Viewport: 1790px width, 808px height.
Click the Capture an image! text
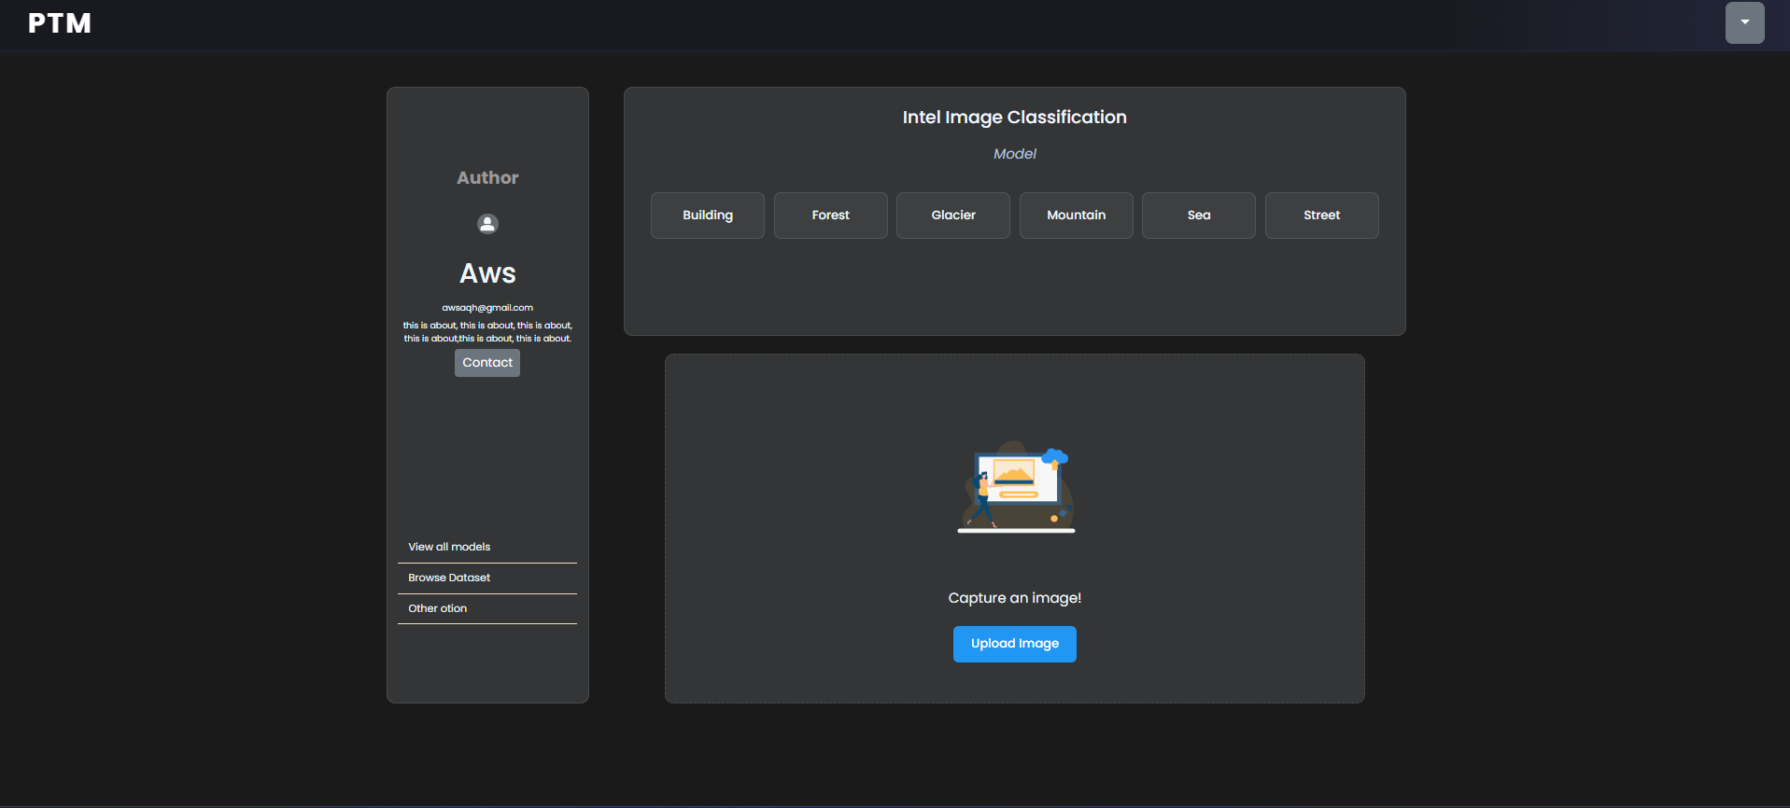[1015, 598]
